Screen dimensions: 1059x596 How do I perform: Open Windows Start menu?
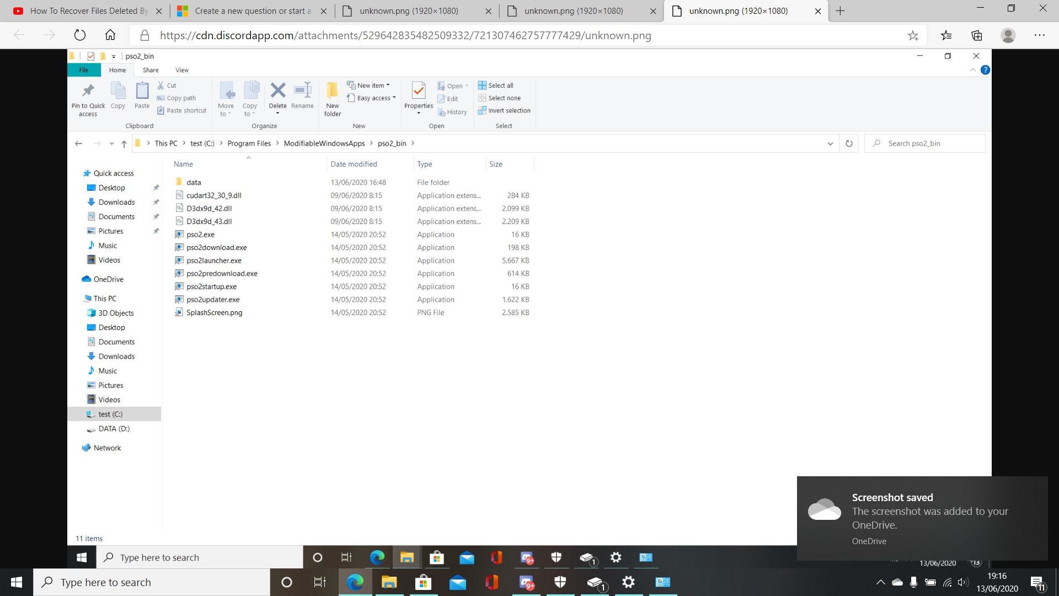(17, 582)
